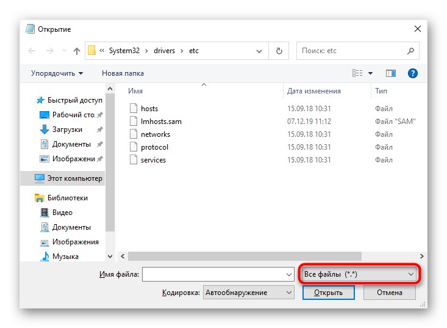Click the pin icon next to Рабочий стол

99,115
